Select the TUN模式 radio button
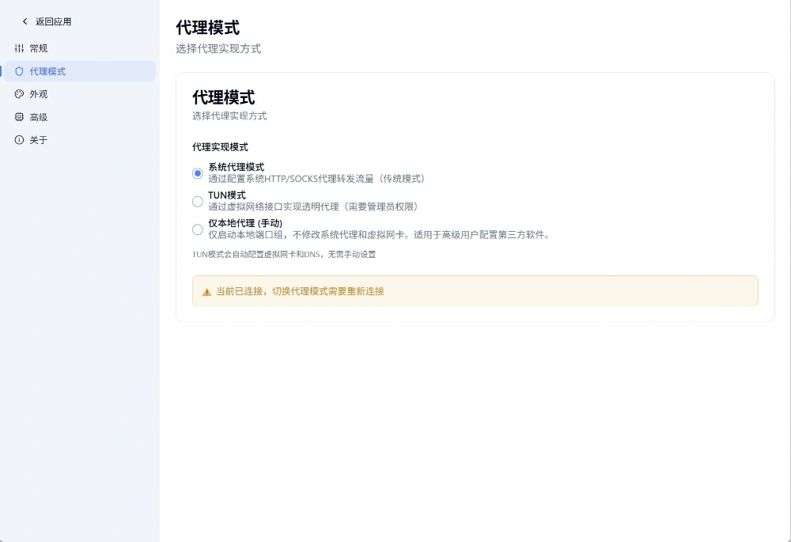The image size is (791, 542). click(x=198, y=201)
